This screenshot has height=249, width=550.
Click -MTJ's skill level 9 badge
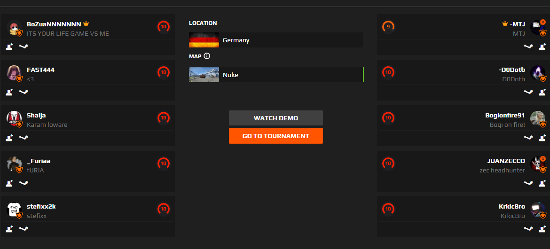(388, 27)
